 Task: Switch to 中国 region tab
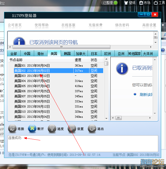click(27, 53)
